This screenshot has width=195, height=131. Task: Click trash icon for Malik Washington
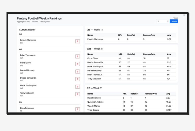(x=77, y=87)
